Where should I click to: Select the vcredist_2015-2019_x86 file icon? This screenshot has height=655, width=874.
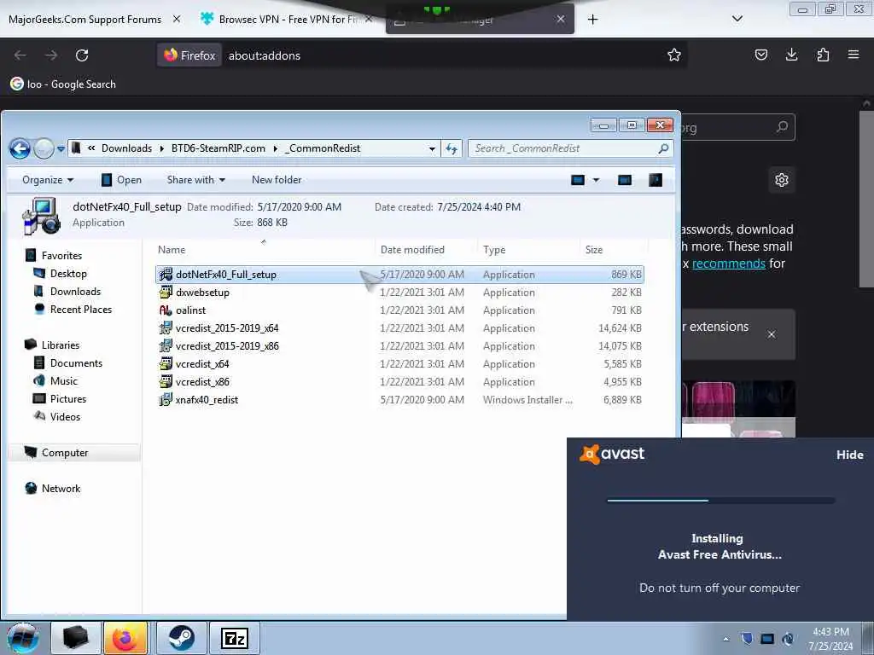[x=166, y=346]
